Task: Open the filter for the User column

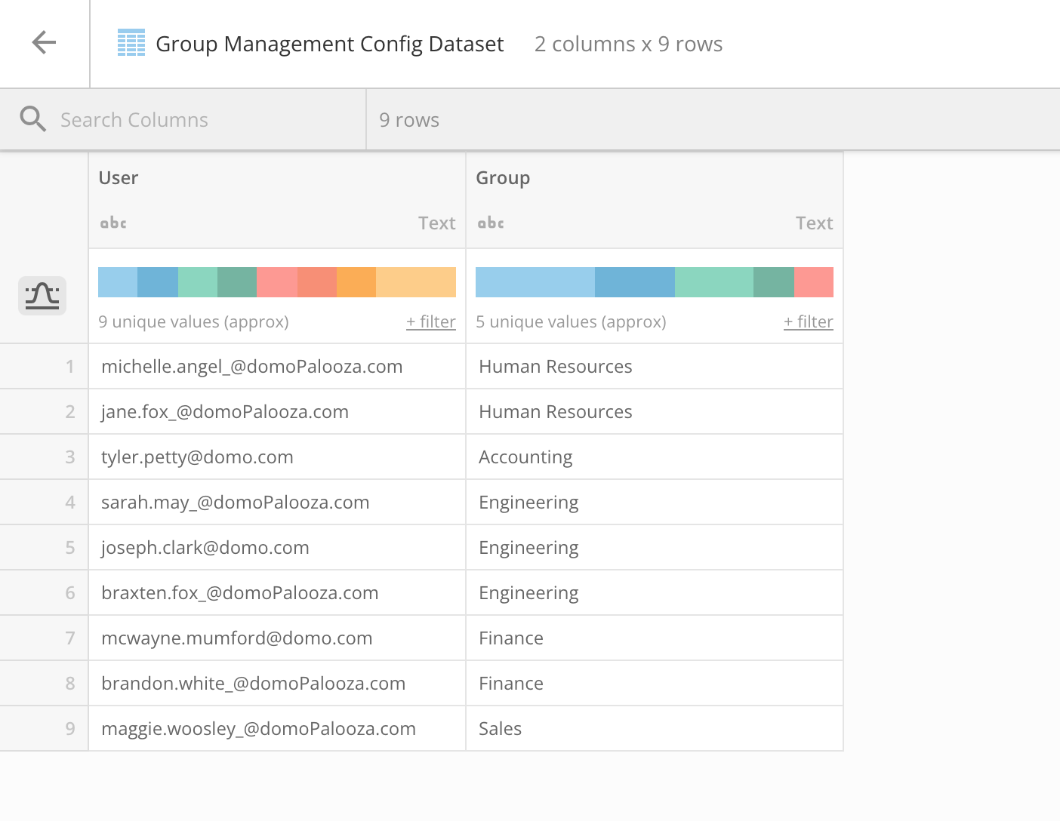Action: pos(430,321)
